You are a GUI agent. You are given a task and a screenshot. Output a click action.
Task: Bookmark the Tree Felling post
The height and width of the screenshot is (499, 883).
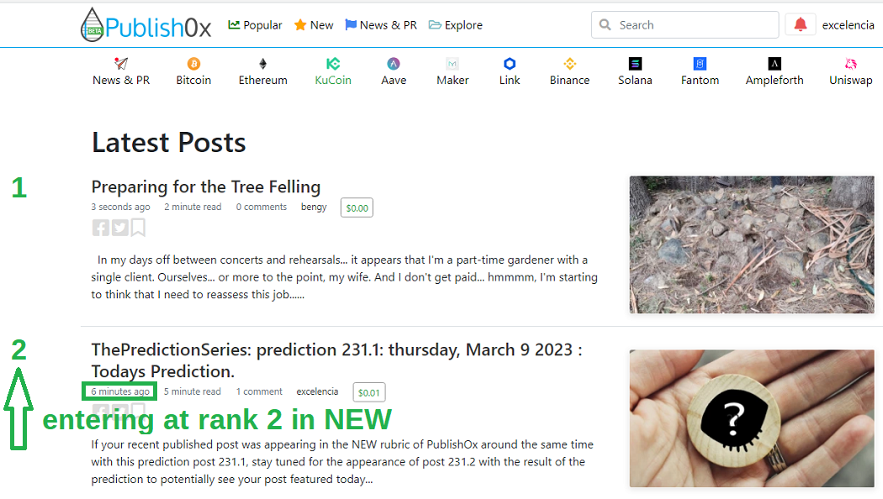[x=138, y=228]
